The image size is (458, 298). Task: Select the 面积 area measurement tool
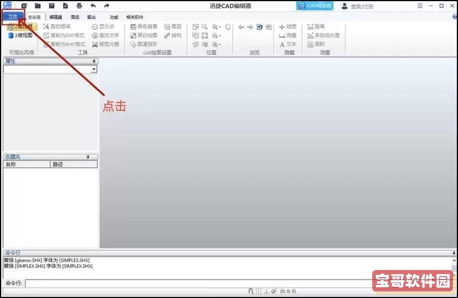pos(316,44)
